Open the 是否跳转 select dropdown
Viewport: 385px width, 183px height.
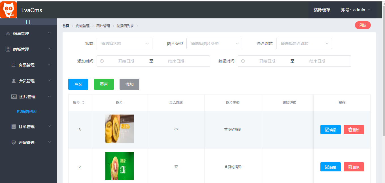[x=304, y=44]
